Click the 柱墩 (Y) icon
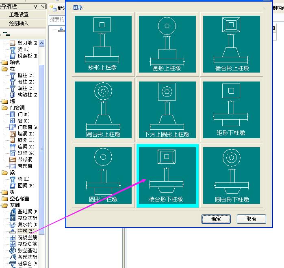The image size is (284, 268). tap(12, 231)
